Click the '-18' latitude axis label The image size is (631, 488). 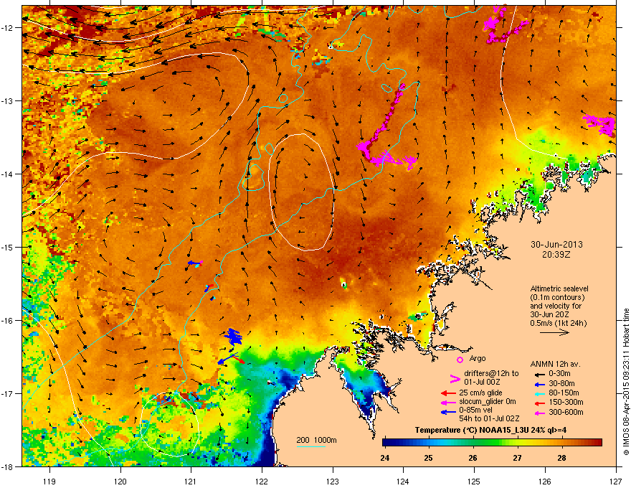pyautogui.click(x=8, y=467)
